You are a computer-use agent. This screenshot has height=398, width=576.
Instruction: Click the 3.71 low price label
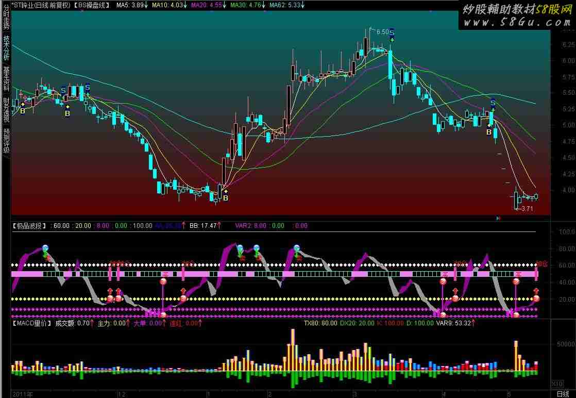(x=526, y=209)
